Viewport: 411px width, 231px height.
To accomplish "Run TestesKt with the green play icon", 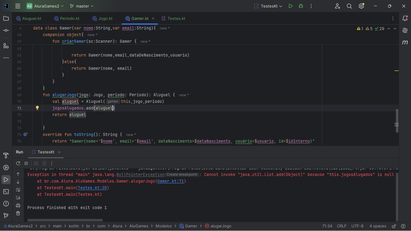I will point(291,6).
